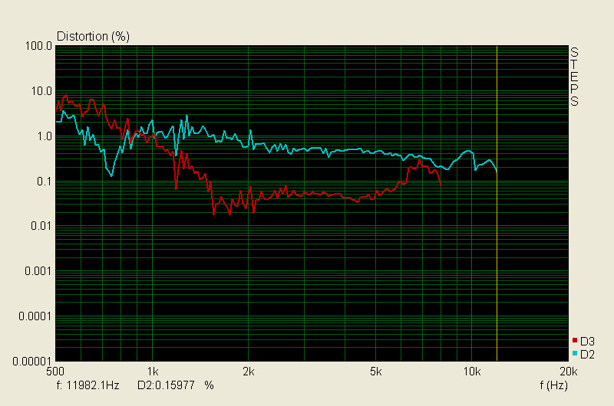Click the 'f: 11982.1Hz' cursor readout

tap(87, 385)
